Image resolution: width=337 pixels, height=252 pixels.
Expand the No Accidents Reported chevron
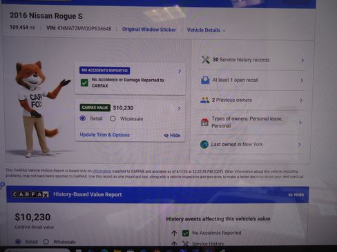(x=180, y=72)
